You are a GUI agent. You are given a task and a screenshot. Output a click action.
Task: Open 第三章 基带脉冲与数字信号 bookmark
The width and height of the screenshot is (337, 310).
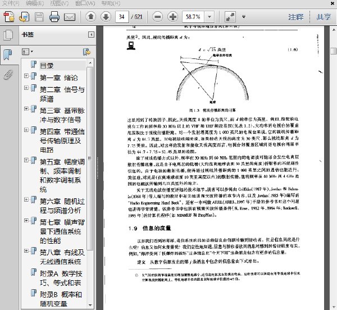[x=62, y=115]
